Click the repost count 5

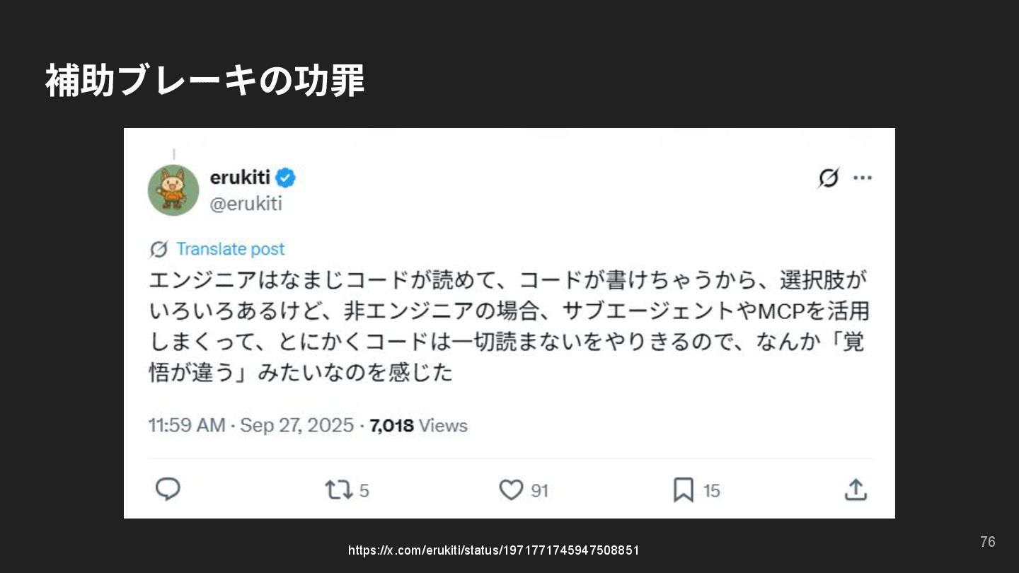pyautogui.click(x=364, y=490)
